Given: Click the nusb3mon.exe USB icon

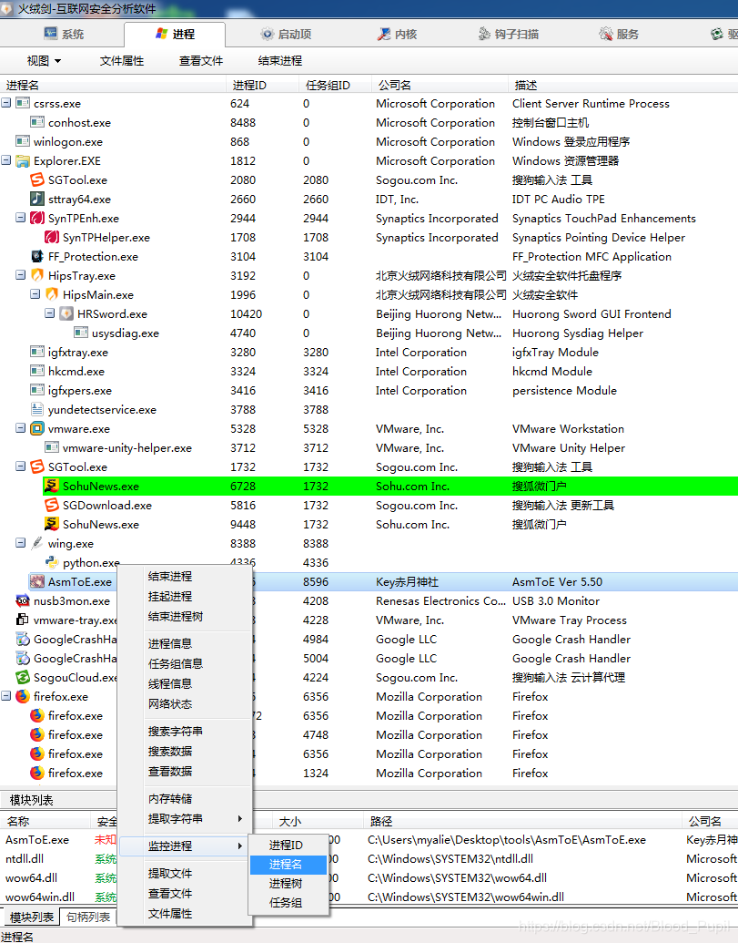Looking at the screenshot, I should click(x=23, y=600).
